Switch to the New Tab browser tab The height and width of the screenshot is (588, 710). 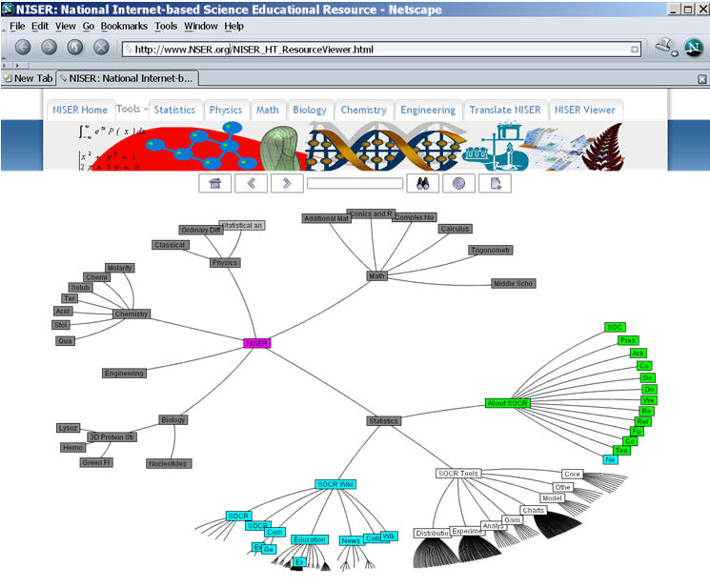pyautogui.click(x=28, y=78)
